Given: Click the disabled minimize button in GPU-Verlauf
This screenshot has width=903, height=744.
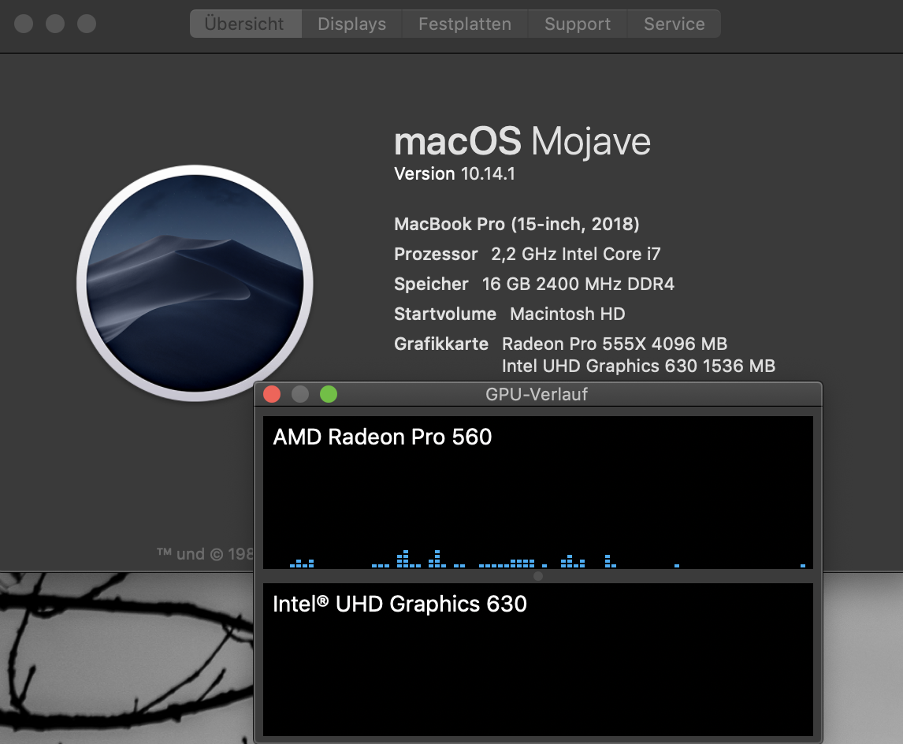Looking at the screenshot, I should click(300, 394).
